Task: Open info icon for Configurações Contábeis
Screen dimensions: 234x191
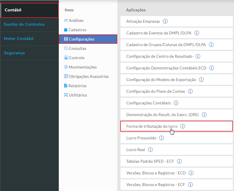Action: pos(176,103)
